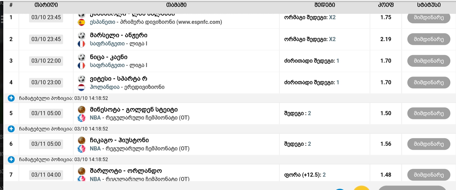Click the კოეფ column header
The height and width of the screenshot is (190, 456).
coord(386,5)
